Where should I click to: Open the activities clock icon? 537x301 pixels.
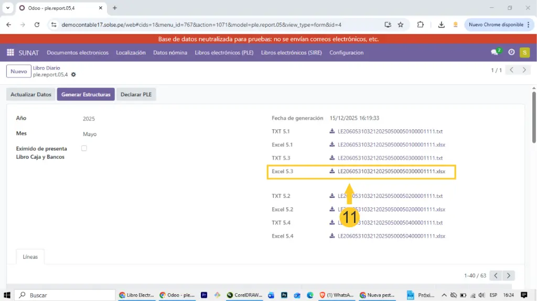(511, 52)
